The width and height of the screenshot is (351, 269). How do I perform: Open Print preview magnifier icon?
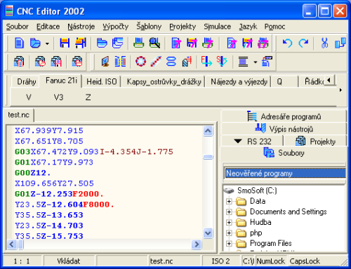[154, 43]
